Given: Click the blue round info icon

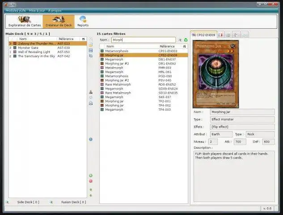Looking at the screenshot, I should [x=91, y=139].
